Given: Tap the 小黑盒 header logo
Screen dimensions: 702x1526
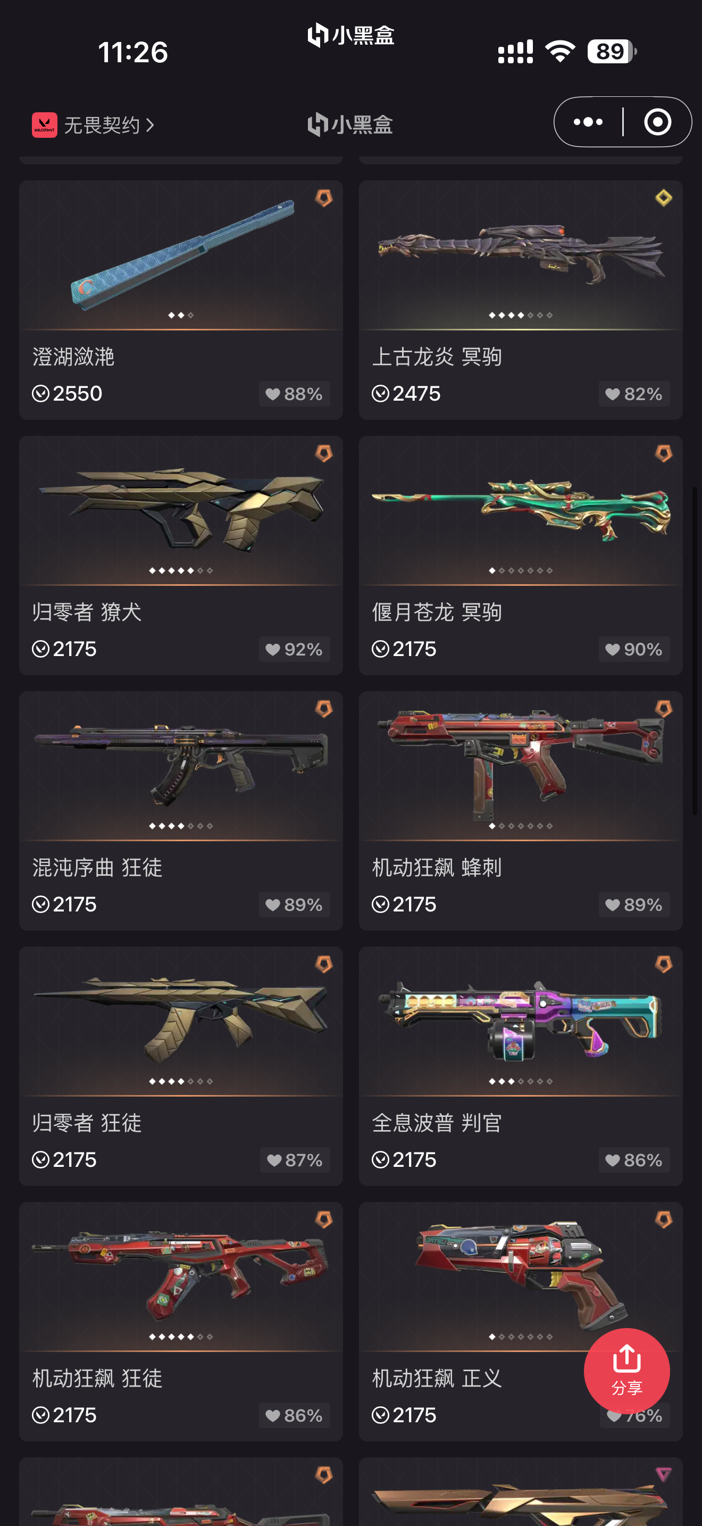Looking at the screenshot, I should 350,125.
